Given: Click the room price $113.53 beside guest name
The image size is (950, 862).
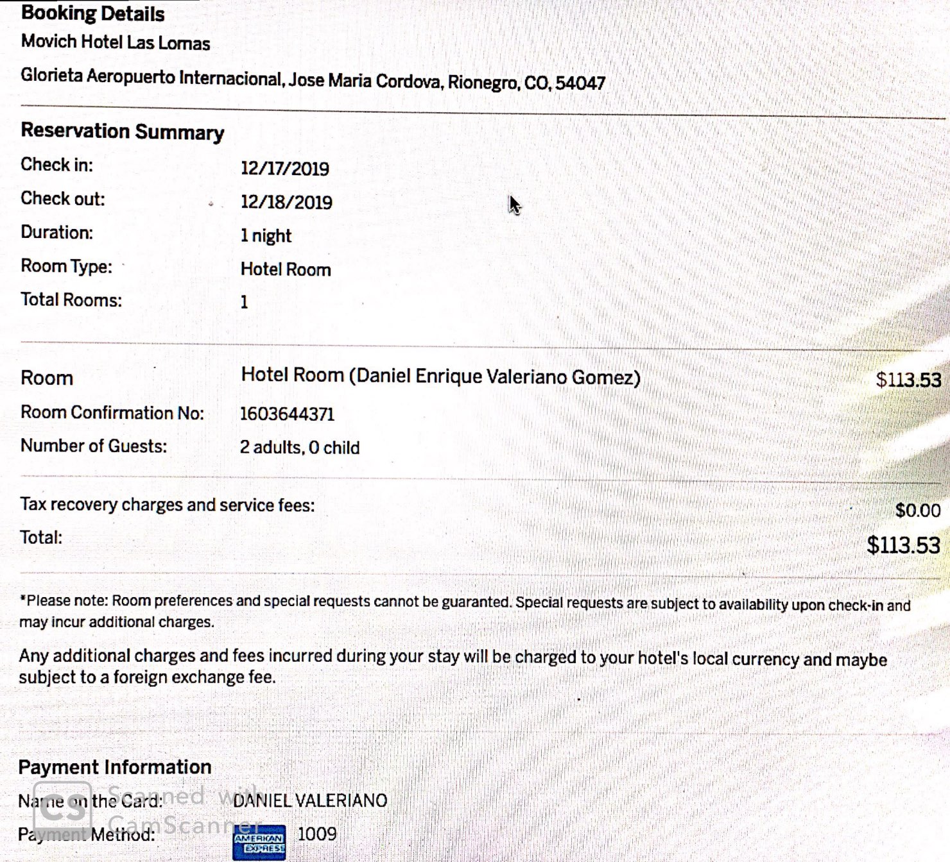Looking at the screenshot, I should 908,380.
